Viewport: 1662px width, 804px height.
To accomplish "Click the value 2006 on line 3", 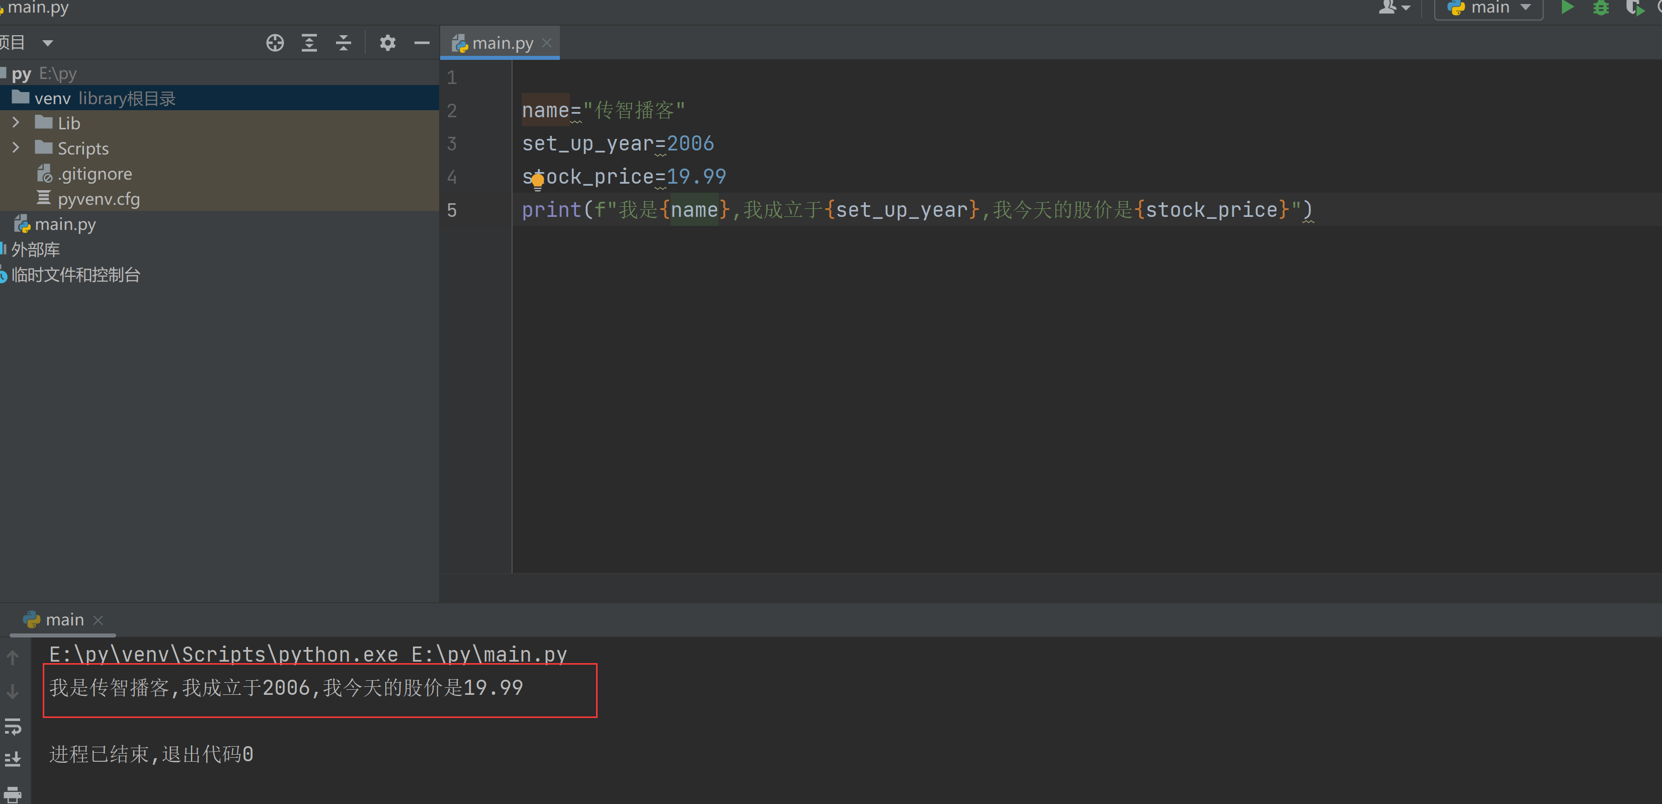I will [690, 143].
